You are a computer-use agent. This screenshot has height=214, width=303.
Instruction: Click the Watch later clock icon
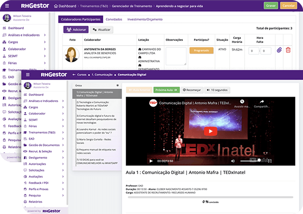click(x=242, y=101)
